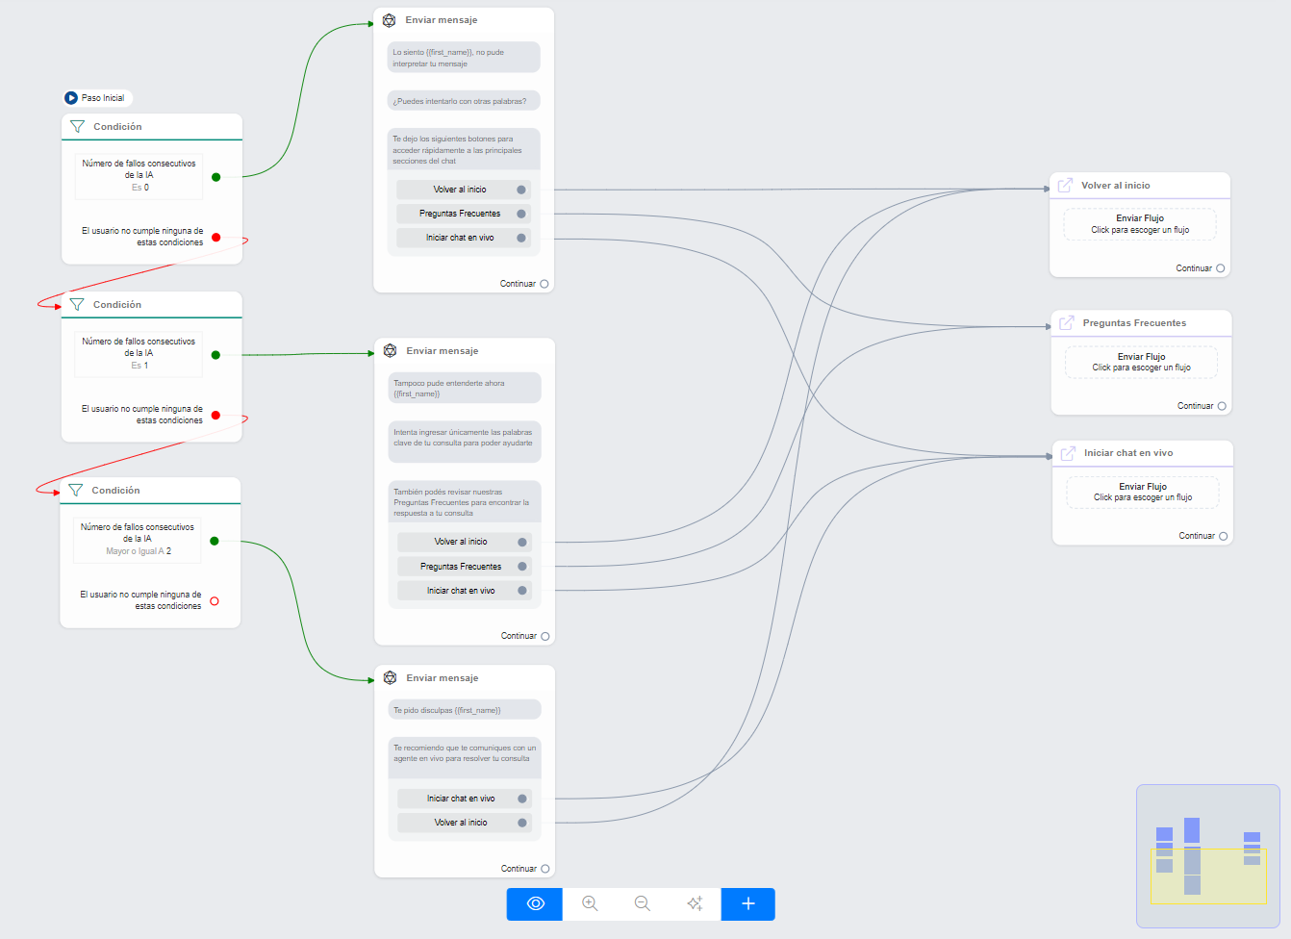Click external-link icon on Preguntas Frecuentes node
This screenshot has height=939, width=1291.
(x=1067, y=323)
